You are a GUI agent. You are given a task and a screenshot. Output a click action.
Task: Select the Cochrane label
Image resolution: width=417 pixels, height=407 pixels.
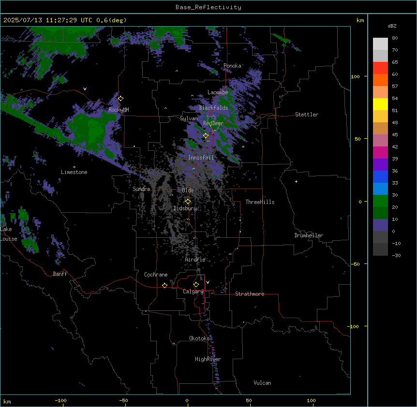(156, 275)
